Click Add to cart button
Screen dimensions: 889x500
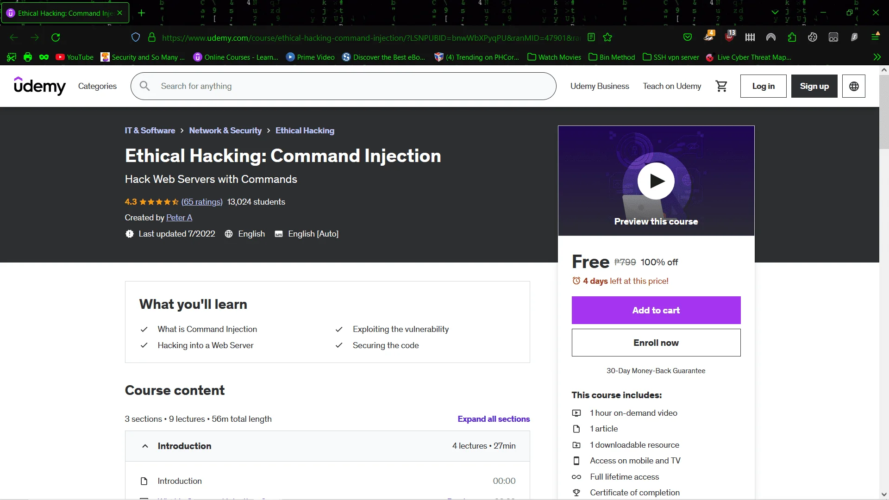tap(656, 310)
